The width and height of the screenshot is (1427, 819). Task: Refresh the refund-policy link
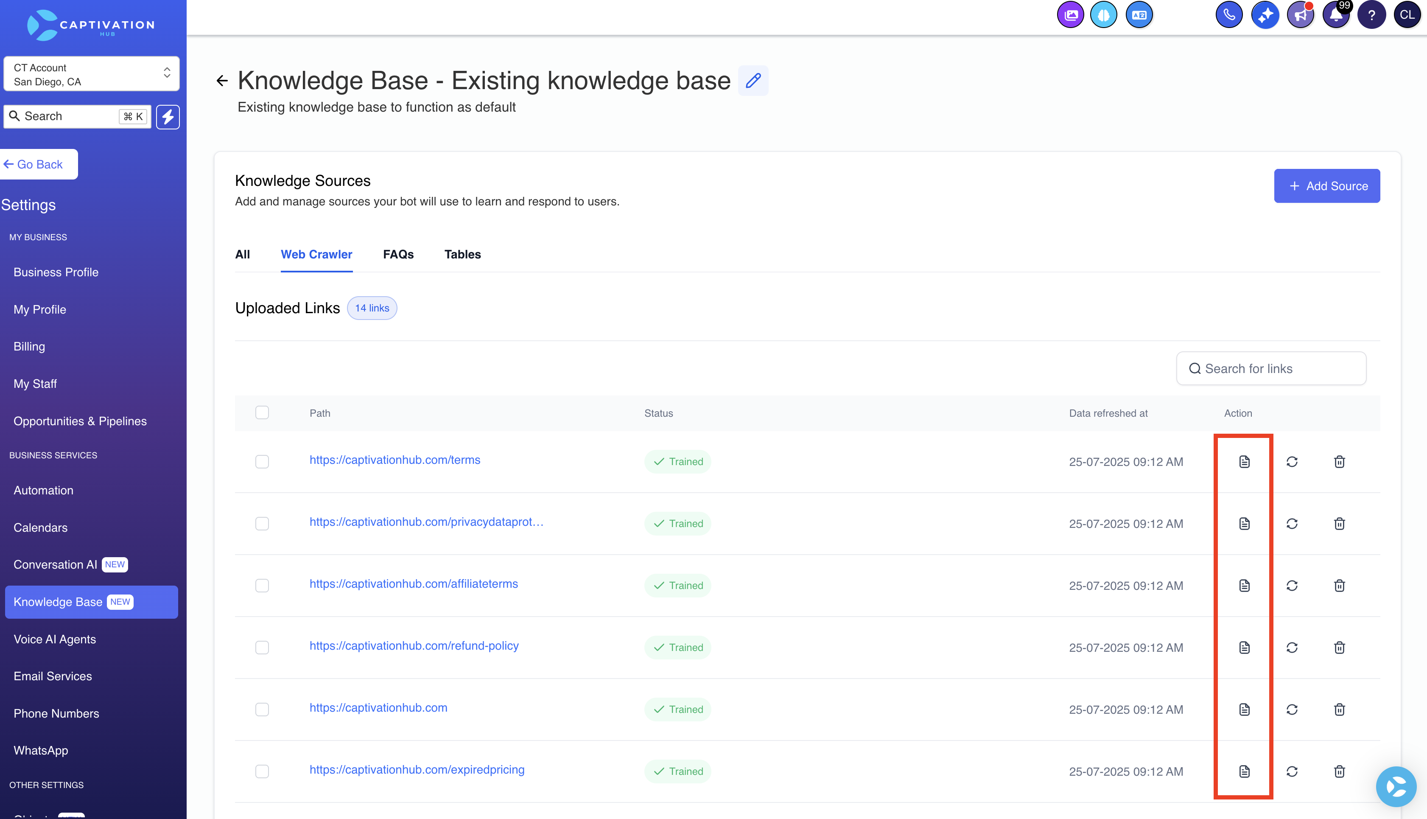1292,648
